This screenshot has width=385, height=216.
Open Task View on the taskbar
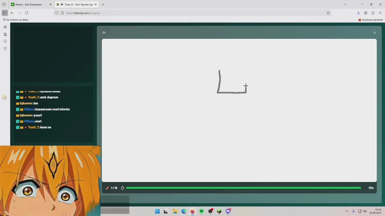tap(166, 211)
